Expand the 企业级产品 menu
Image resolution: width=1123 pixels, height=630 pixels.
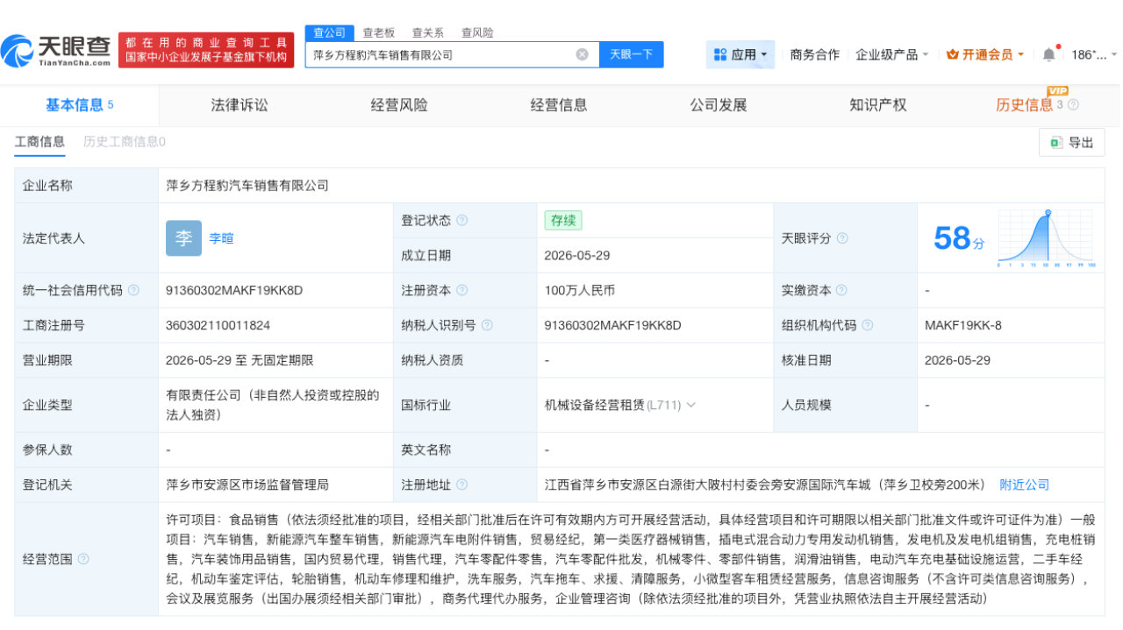tap(891, 54)
